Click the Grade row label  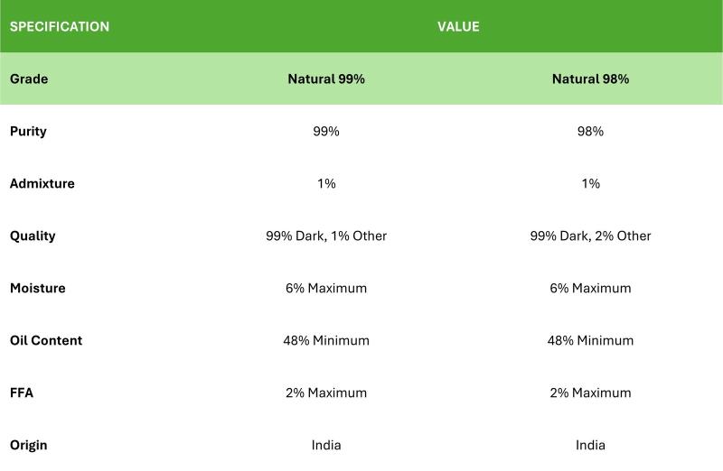[29, 78]
